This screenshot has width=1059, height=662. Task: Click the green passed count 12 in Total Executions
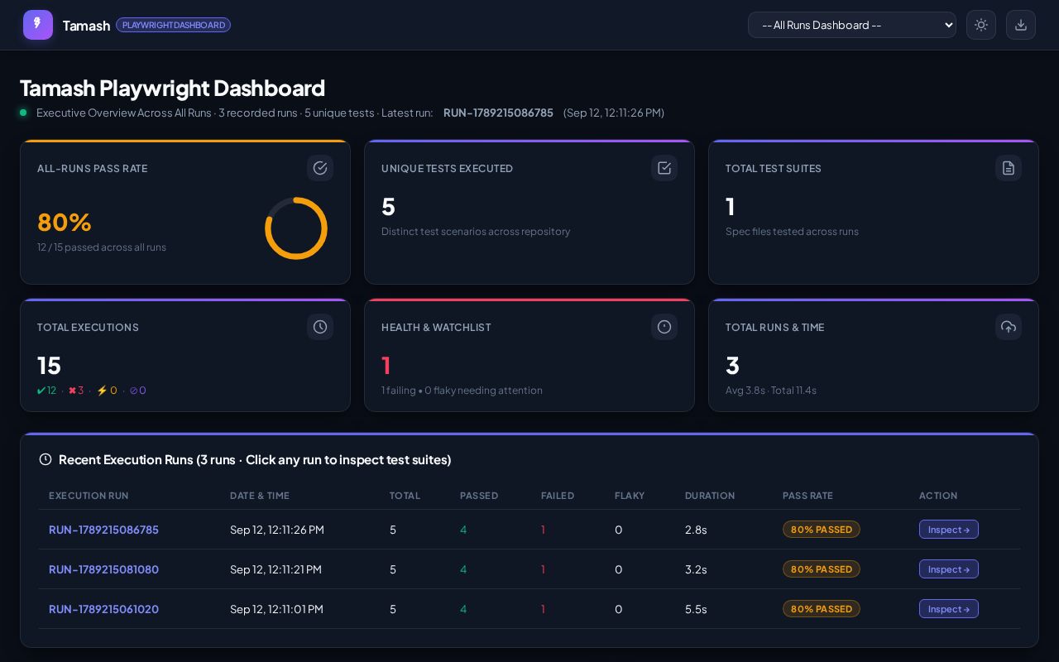[47, 391]
